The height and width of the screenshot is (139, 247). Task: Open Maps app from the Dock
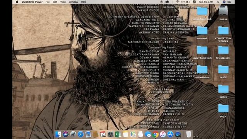(133, 134)
